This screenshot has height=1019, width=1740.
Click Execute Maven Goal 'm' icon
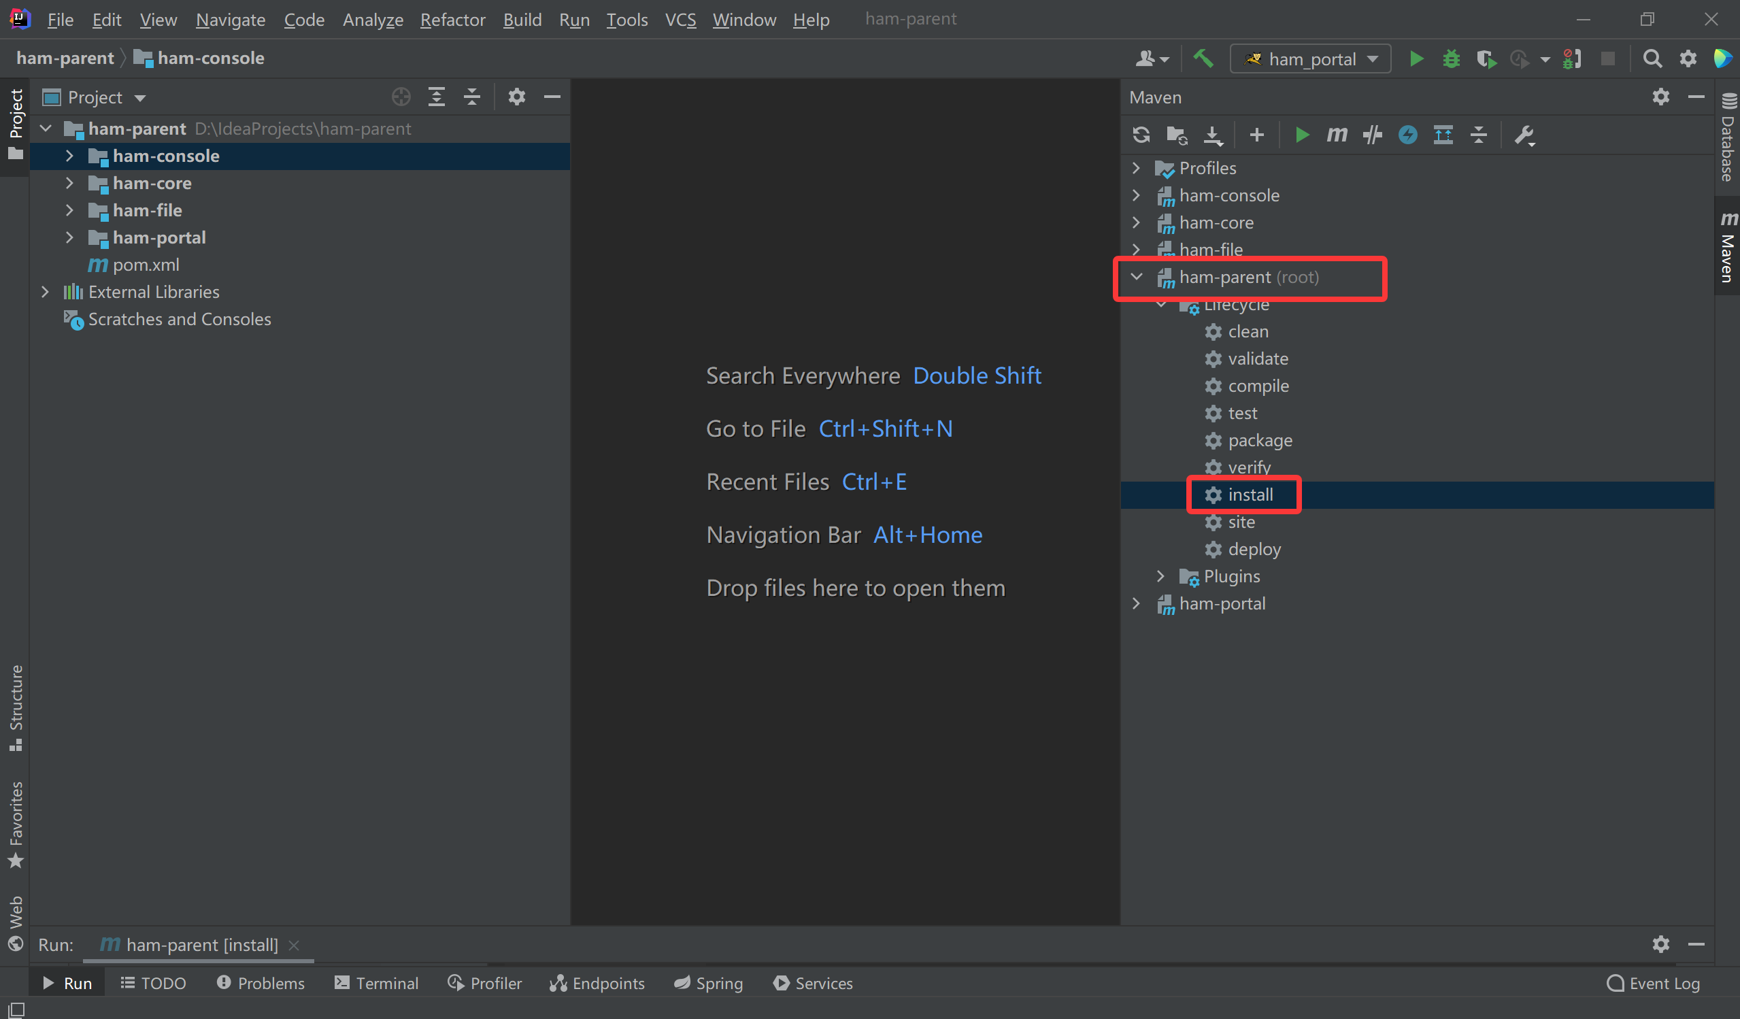[1337, 135]
